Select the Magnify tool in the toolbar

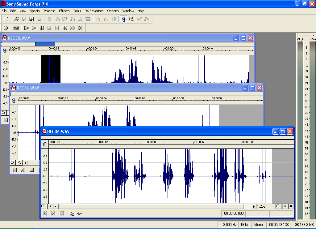[131, 19]
